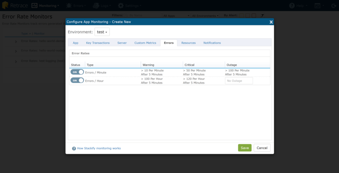Select the Errors tab in dialog
The image size is (339, 173).
(169, 43)
